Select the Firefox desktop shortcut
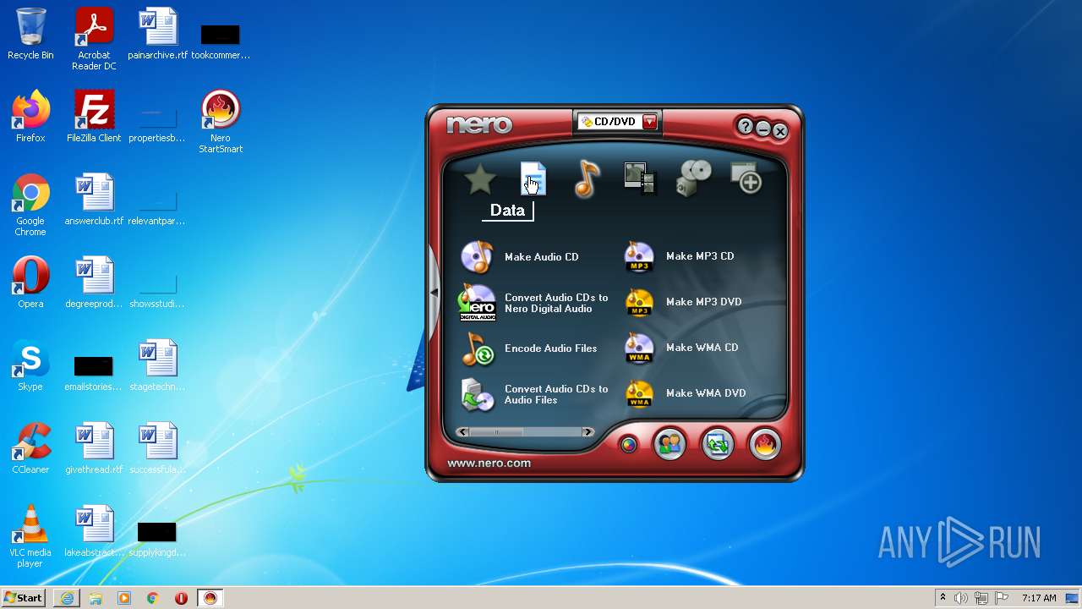Viewport: 1082px width, 609px height. click(x=30, y=117)
